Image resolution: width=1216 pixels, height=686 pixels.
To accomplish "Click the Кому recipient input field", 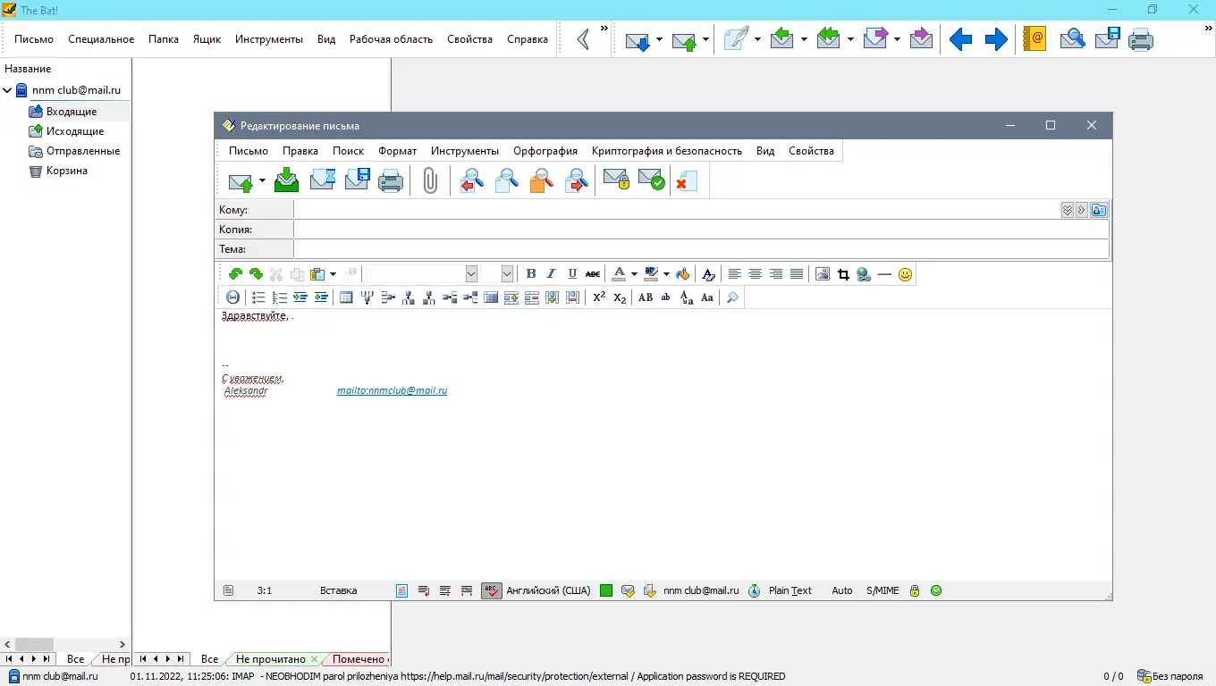I will (x=676, y=210).
